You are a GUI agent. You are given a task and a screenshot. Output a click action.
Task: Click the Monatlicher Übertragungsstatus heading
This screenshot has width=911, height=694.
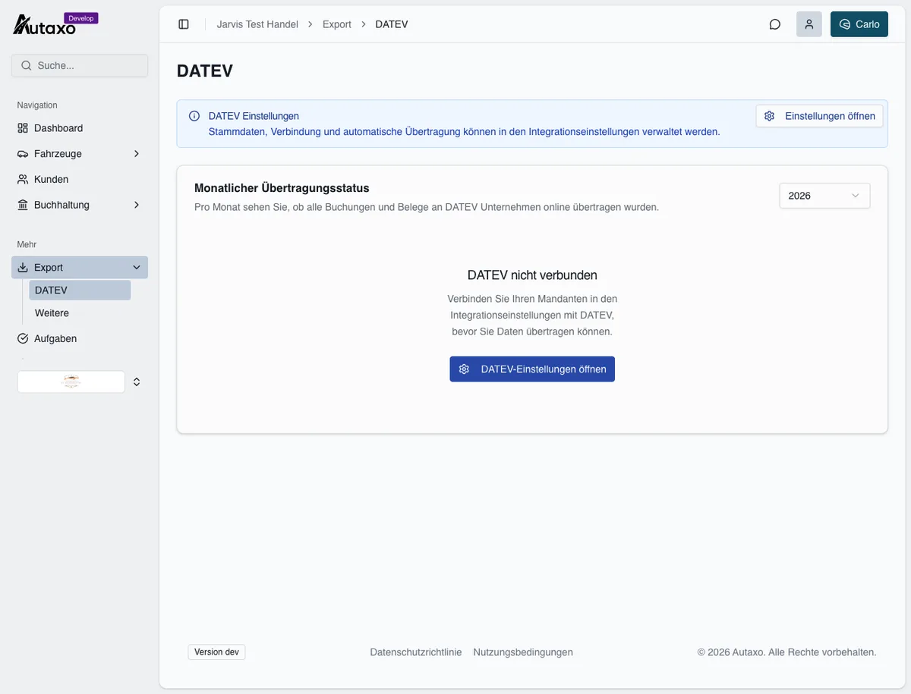click(x=282, y=188)
